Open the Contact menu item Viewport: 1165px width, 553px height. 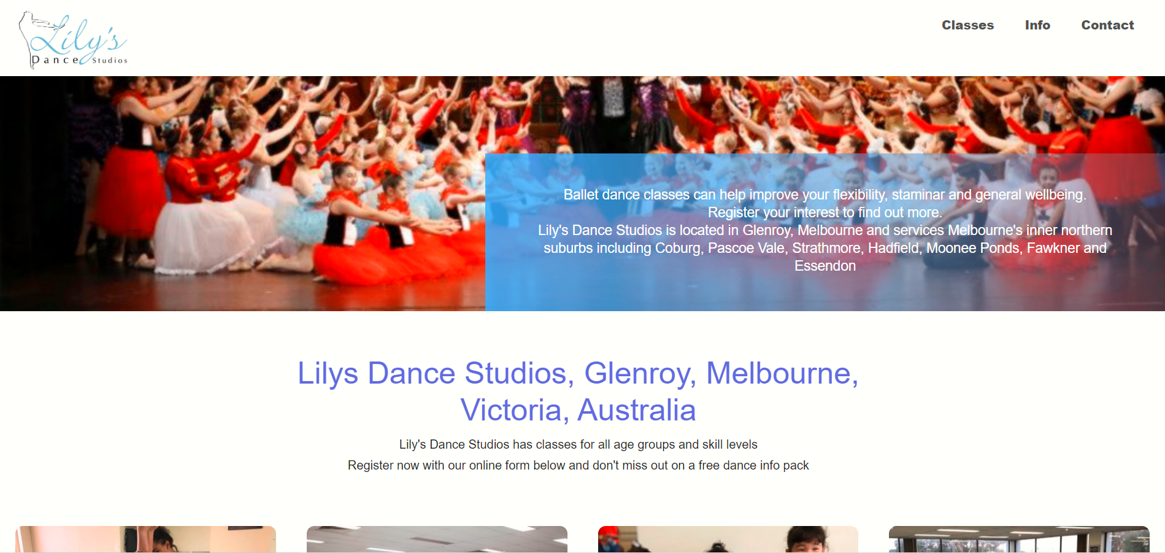1107,25
